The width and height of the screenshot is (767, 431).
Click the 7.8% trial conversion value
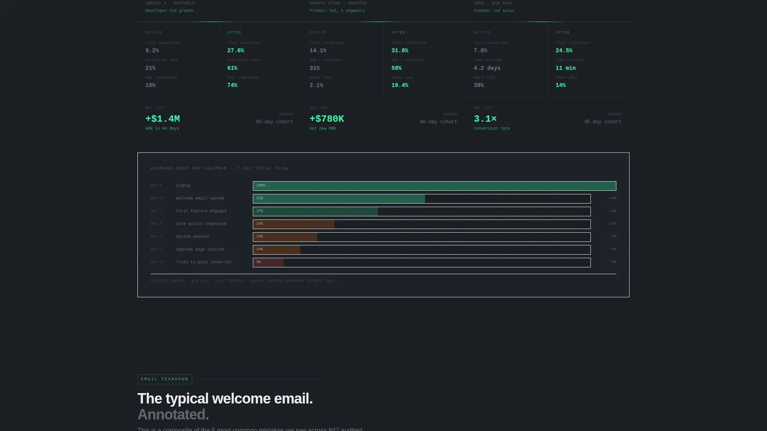point(481,51)
